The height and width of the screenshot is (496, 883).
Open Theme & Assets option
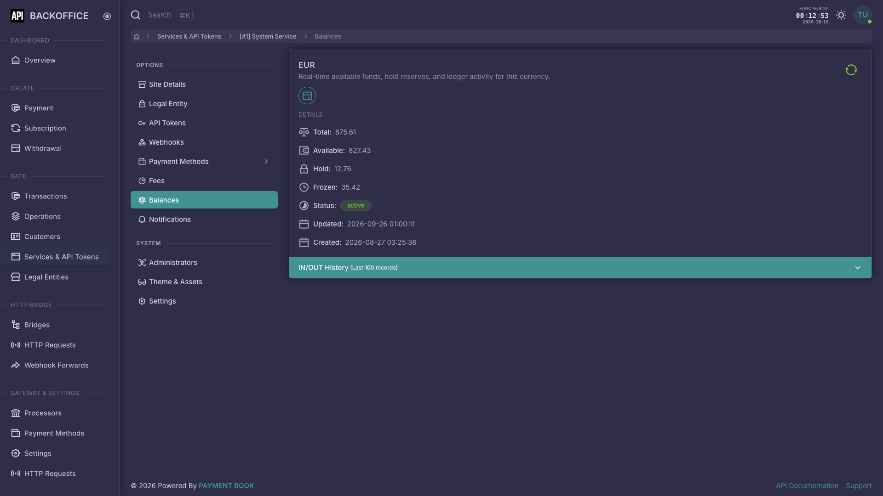[204, 282]
